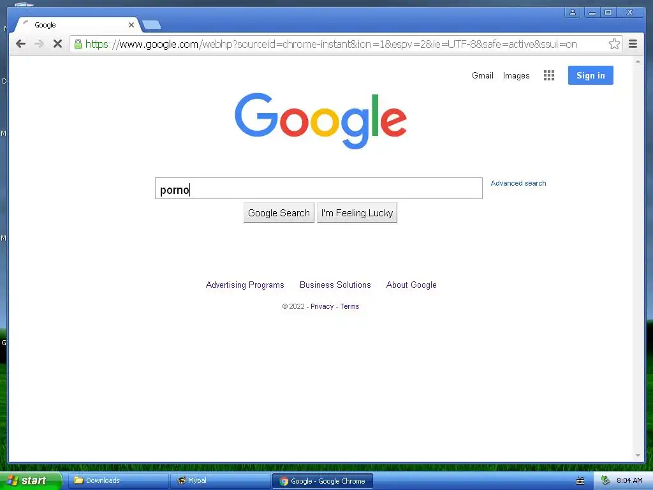Open the Chrome hamburger menu
Image resolution: width=653 pixels, height=490 pixels.
click(x=633, y=44)
